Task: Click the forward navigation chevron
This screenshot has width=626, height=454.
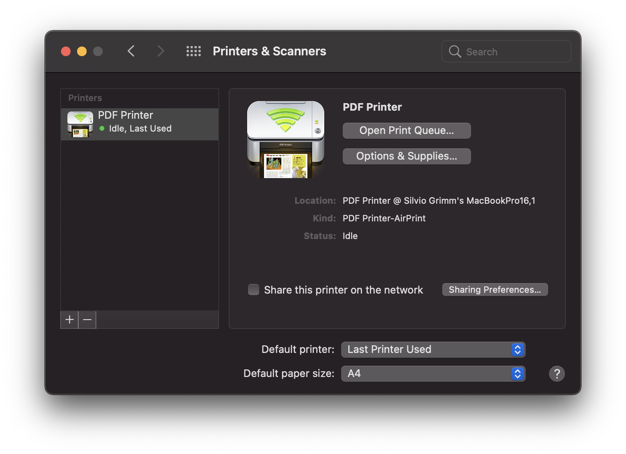Action: [x=161, y=51]
